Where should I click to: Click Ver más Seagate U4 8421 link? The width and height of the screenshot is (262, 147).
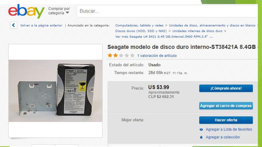164,37
